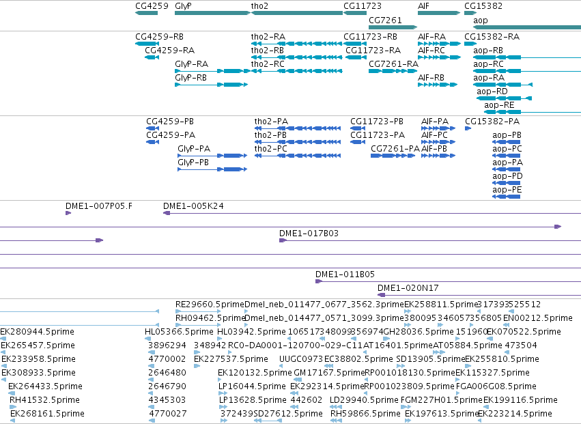This screenshot has height=424, width=581.
Task: Click the CG15382-PA protein label
Action: [x=492, y=122]
